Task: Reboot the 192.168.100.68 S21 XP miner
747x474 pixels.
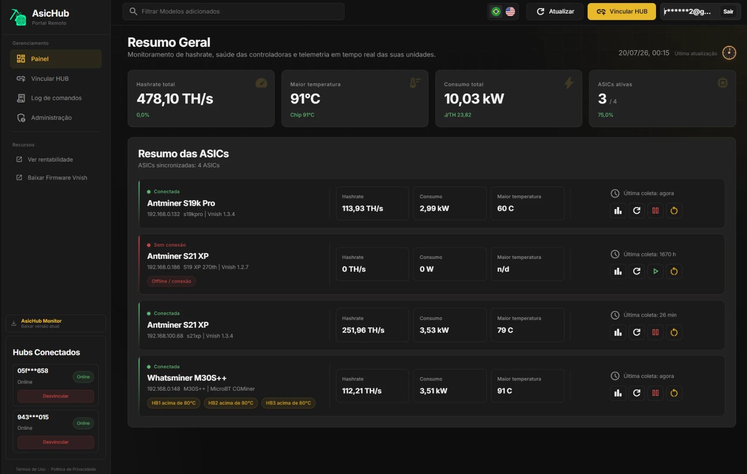Action: tap(674, 332)
